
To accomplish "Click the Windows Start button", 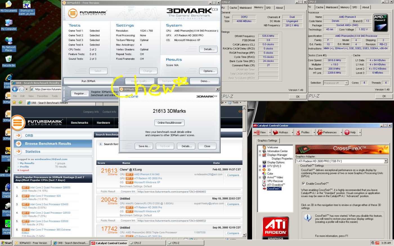I will [x=6, y=243].
